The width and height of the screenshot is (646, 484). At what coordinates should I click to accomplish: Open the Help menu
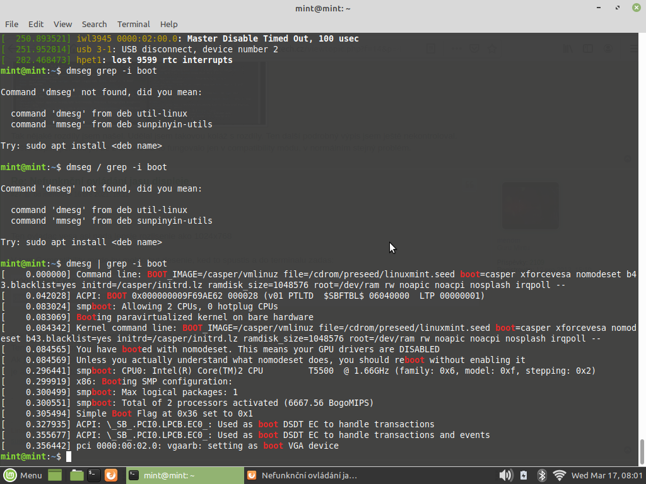pos(168,24)
